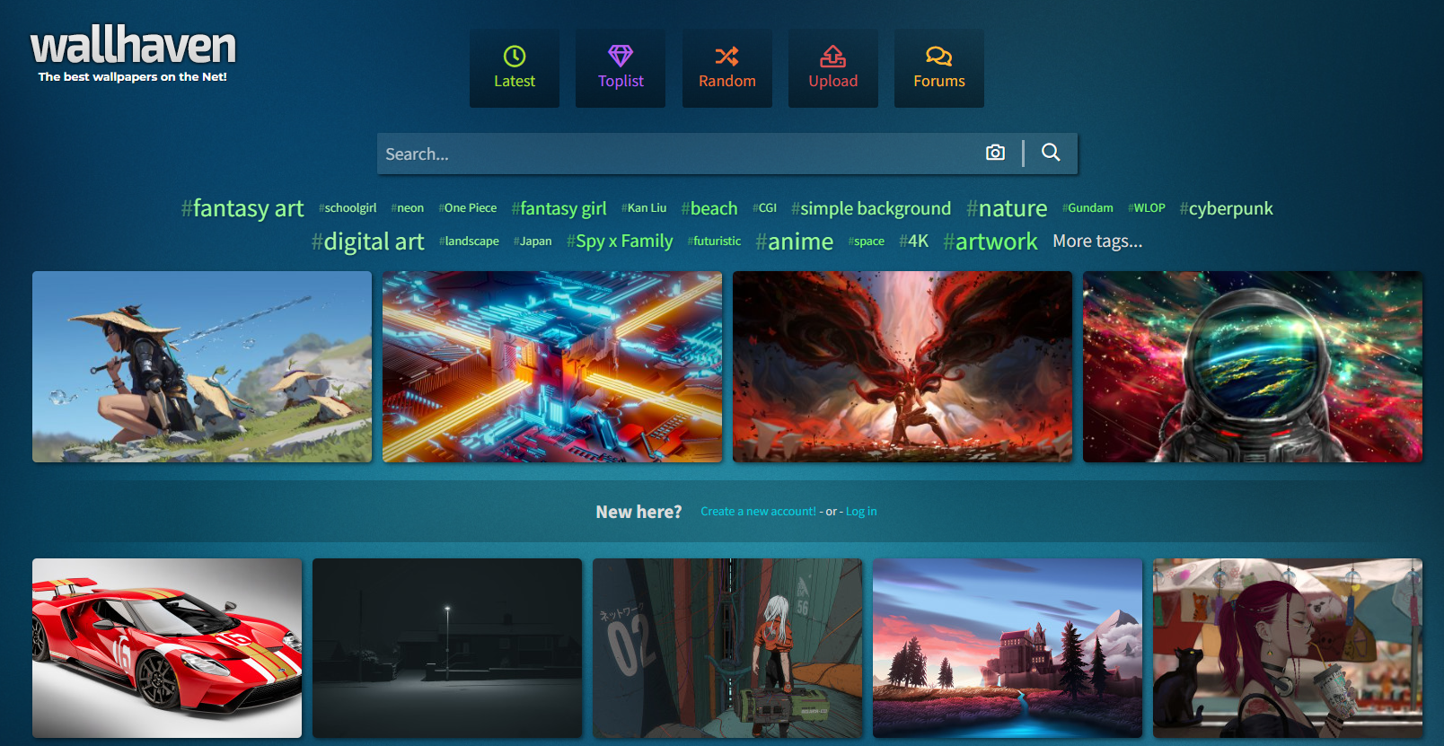This screenshot has width=1444, height=746.
Task: Click the #landscape tag
Action: pos(469,241)
